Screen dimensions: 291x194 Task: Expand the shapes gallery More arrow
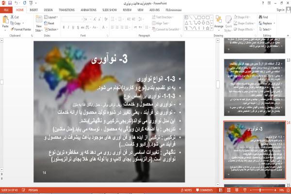(211, 28)
